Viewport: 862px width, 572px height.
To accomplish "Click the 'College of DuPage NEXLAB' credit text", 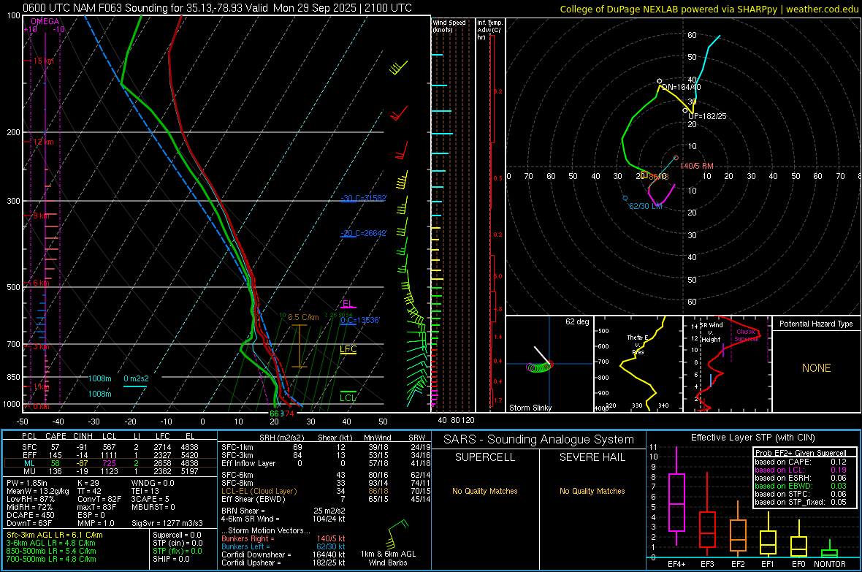I will click(x=619, y=9).
